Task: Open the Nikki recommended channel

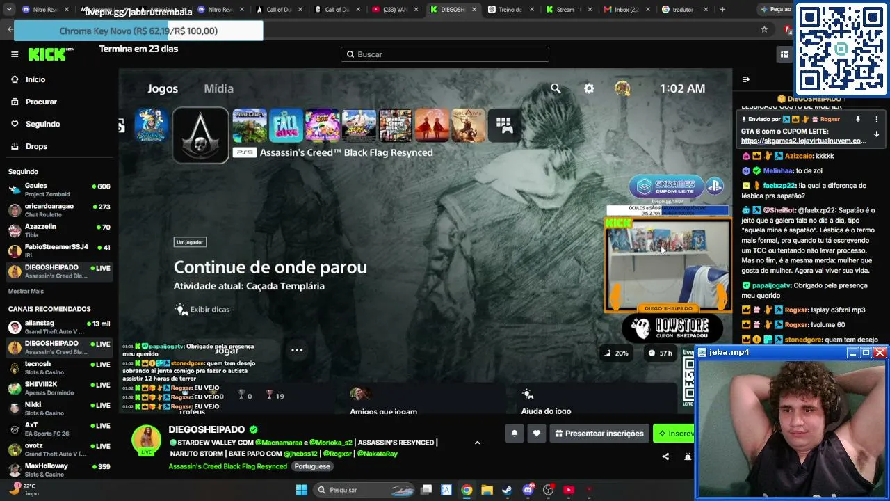Action: click(x=59, y=408)
